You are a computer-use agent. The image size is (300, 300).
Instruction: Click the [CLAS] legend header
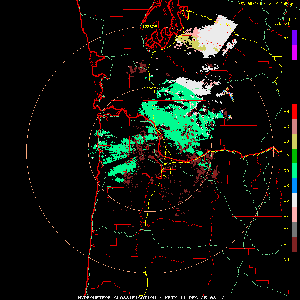point(282,23)
